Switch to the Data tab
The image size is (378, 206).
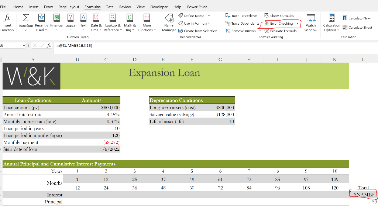coord(109,7)
